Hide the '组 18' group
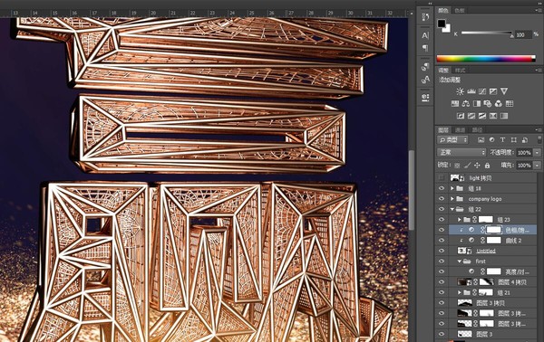The height and width of the screenshot is (342, 544). tap(442, 188)
